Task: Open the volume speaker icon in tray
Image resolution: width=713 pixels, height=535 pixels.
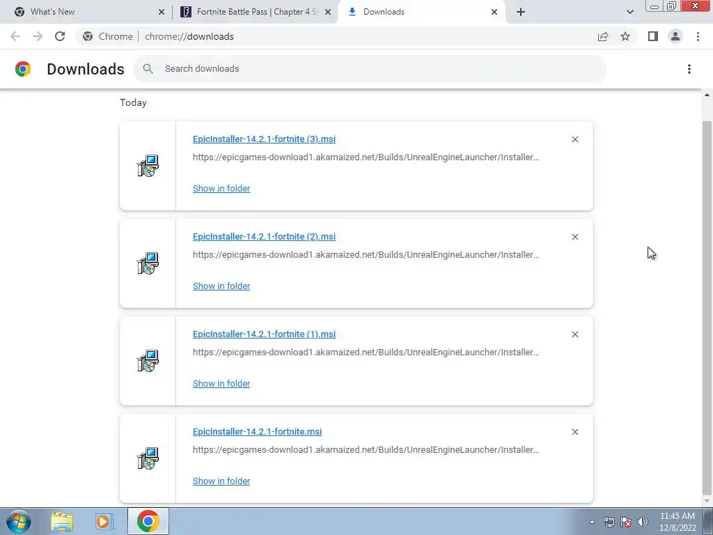Action: (643, 522)
